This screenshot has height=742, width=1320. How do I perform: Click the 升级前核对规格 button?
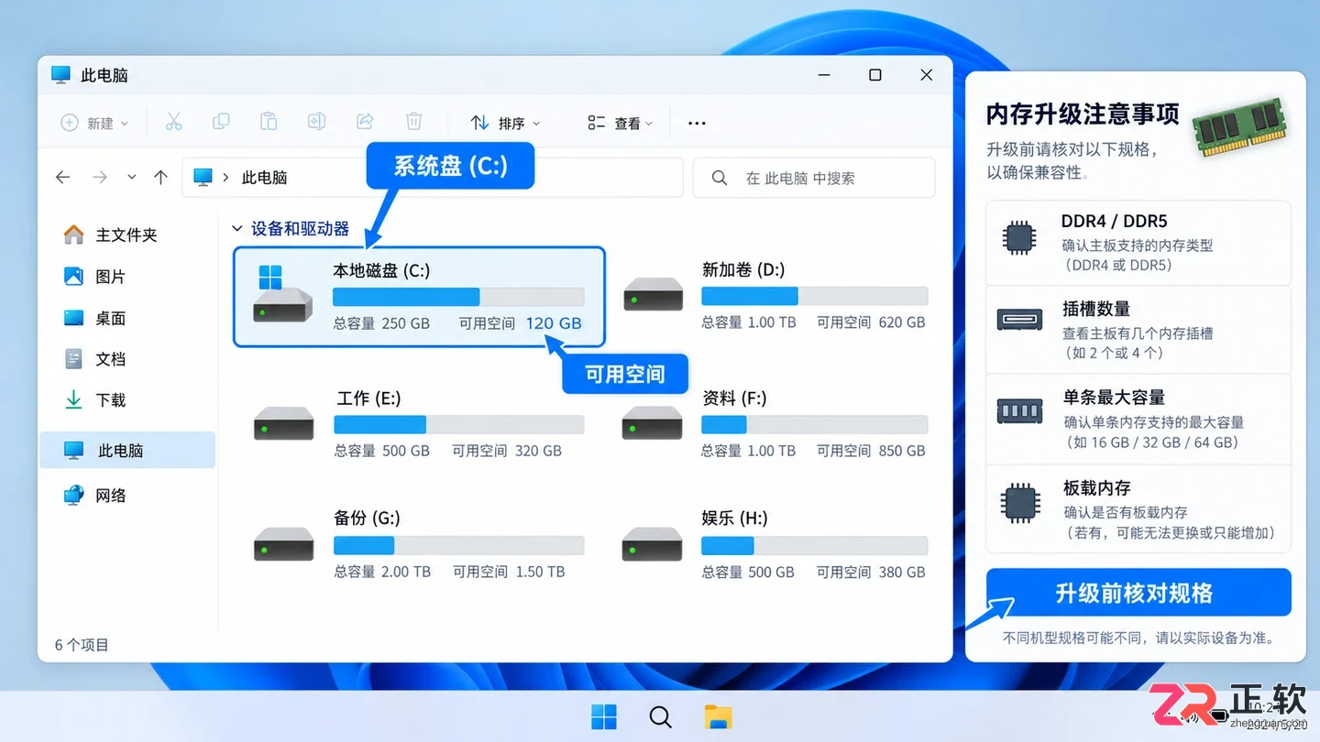[1138, 593]
